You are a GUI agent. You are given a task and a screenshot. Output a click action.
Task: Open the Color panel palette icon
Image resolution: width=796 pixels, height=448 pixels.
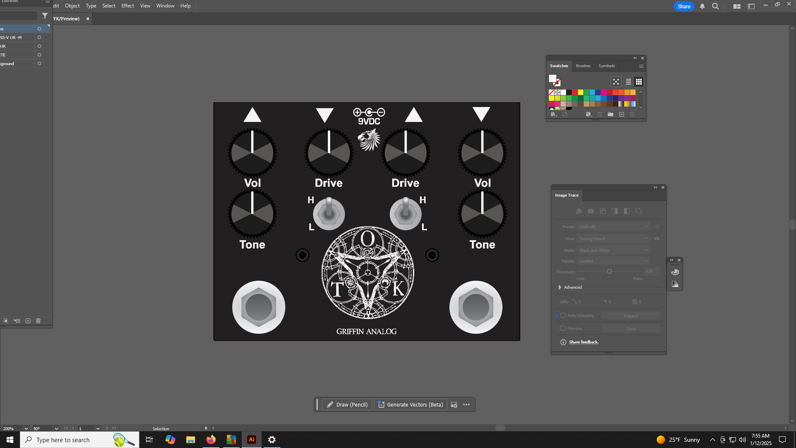tap(675, 273)
